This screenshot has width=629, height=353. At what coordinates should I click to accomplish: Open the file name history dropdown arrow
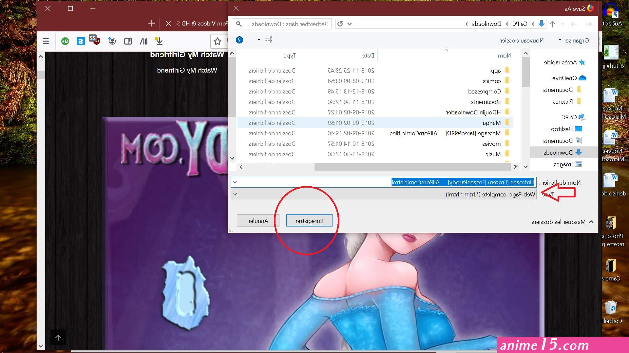235,182
